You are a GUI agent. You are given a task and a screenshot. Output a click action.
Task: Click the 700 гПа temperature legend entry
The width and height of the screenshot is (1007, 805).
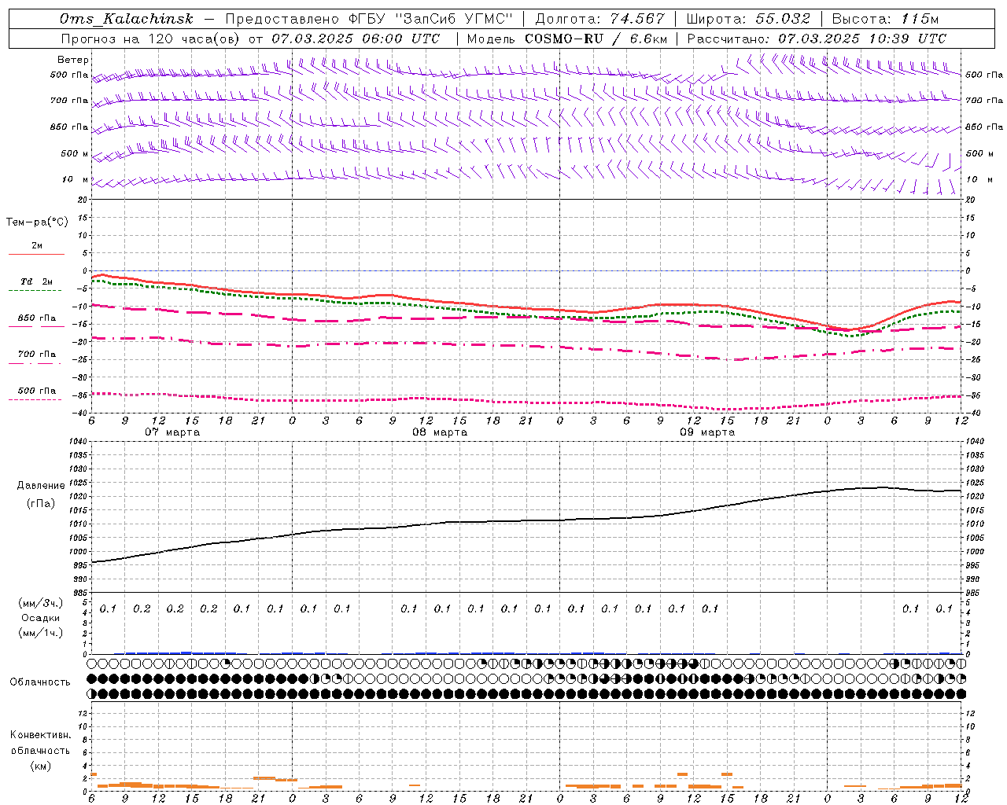(x=36, y=355)
